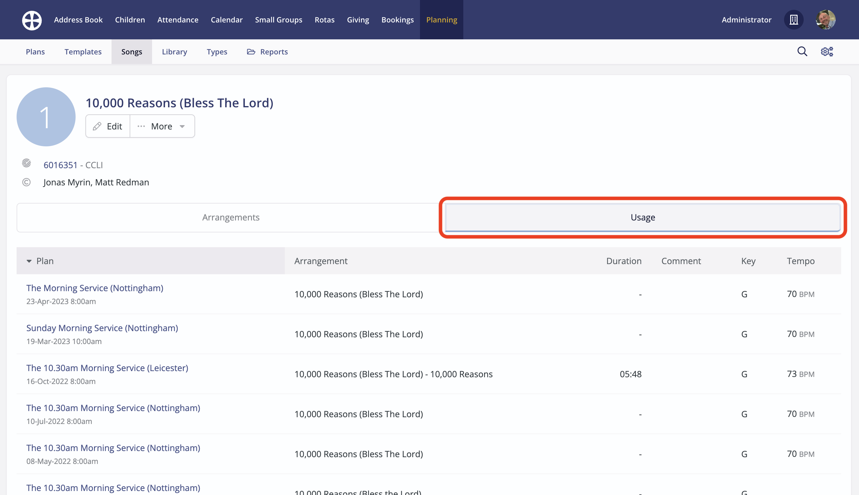Open The 10.30am Morning Service (Leicester) plan
The height and width of the screenshot is (495, 859).
pos(107,368)
